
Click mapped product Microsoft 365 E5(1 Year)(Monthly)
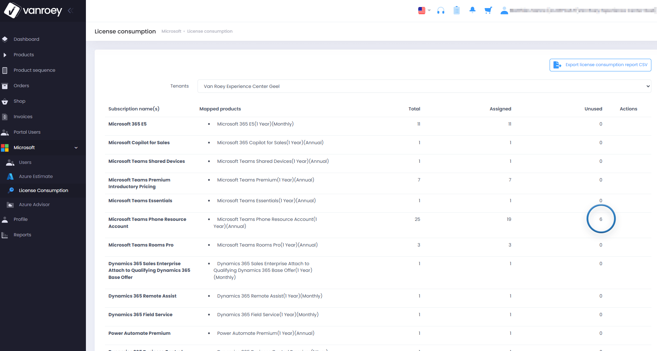[255, 124]
